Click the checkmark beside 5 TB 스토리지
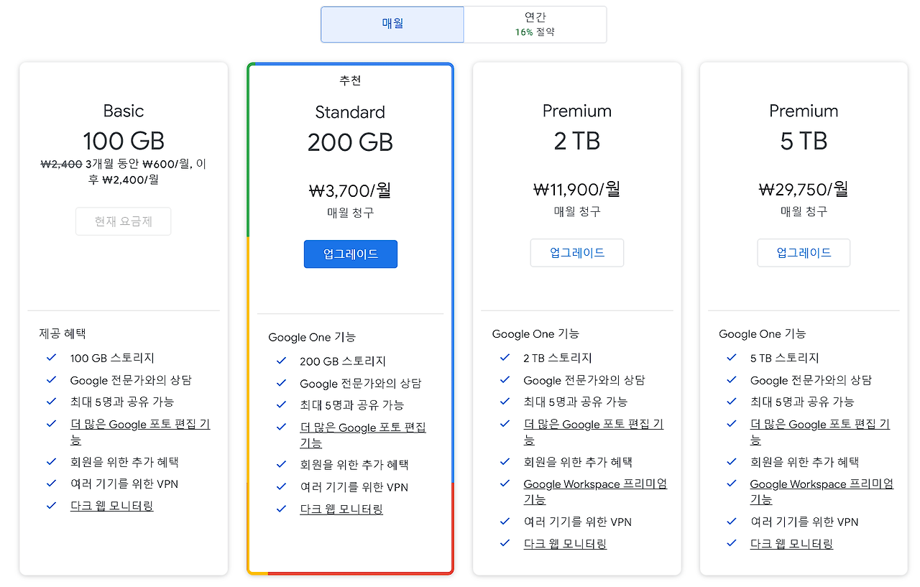The width and height of the screenshot is (920, 587). pos(730,357)
